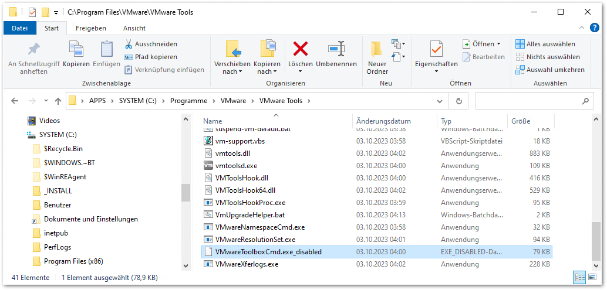Click the file list scroll up arrow
Screen dimensions: 607x290
click(596, 120)
